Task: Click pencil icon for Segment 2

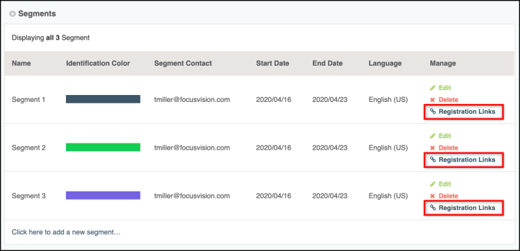Action: [433, 136]
